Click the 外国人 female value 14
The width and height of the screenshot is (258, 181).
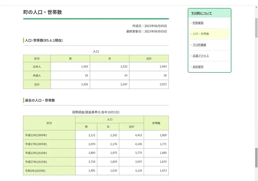[126, 75]
